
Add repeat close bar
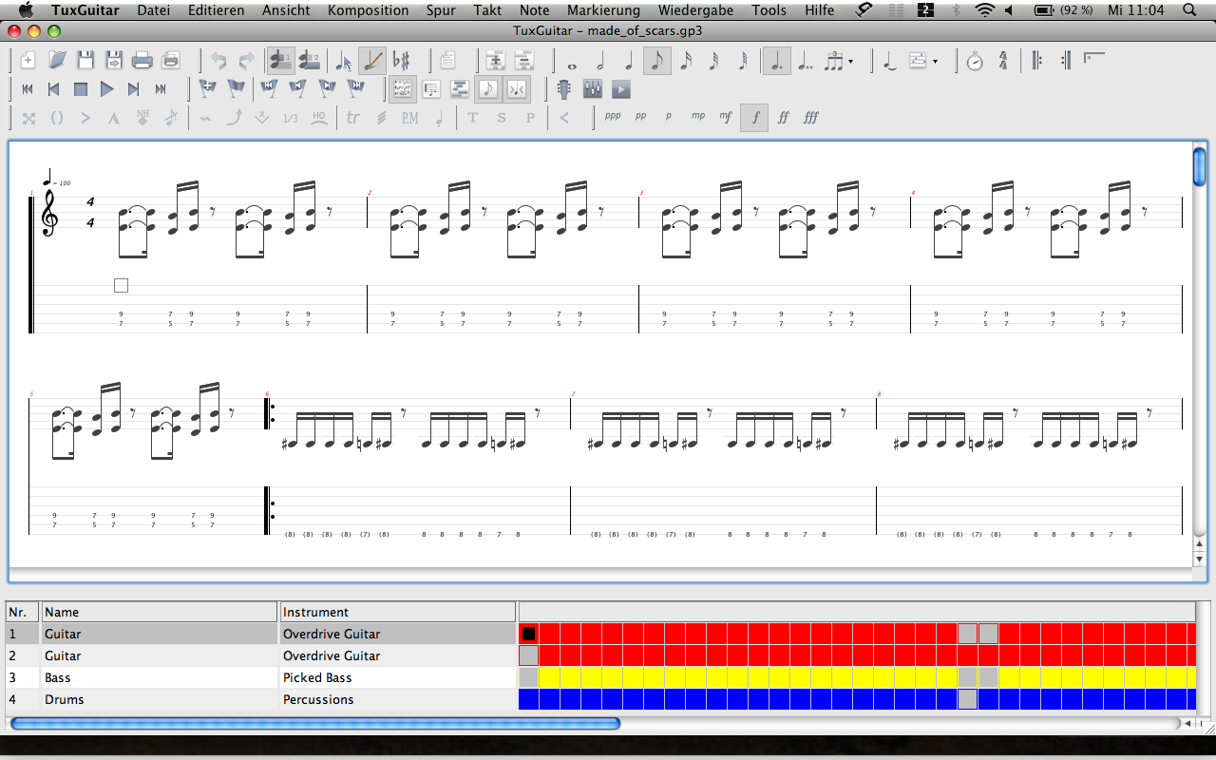[1065, 61]
